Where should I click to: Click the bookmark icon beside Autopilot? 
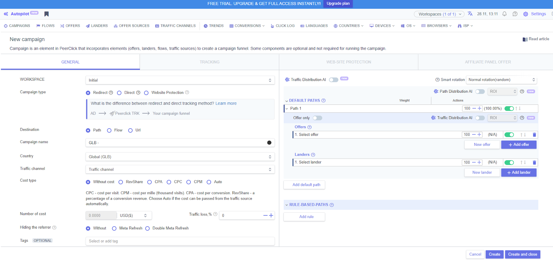coord(47,14)
